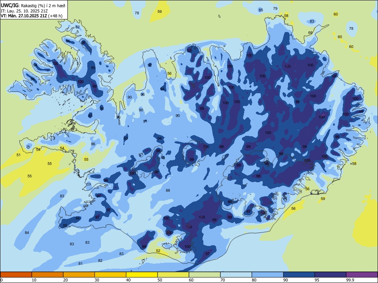Viewport: 378px width, 283px height.
Task: Click the medium blue 80-90 legend swatch
Action: [268, 275]
